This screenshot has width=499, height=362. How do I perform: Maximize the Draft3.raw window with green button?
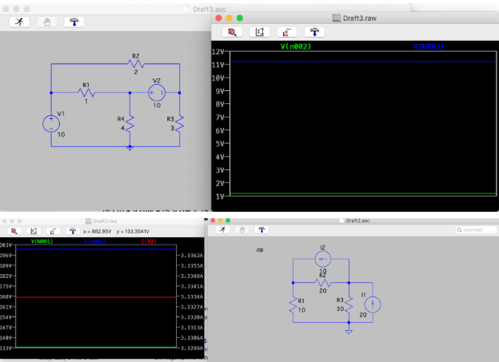(240, 18)
